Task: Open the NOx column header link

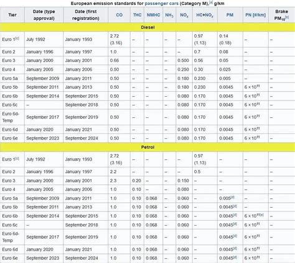Action: click(184, 15)
